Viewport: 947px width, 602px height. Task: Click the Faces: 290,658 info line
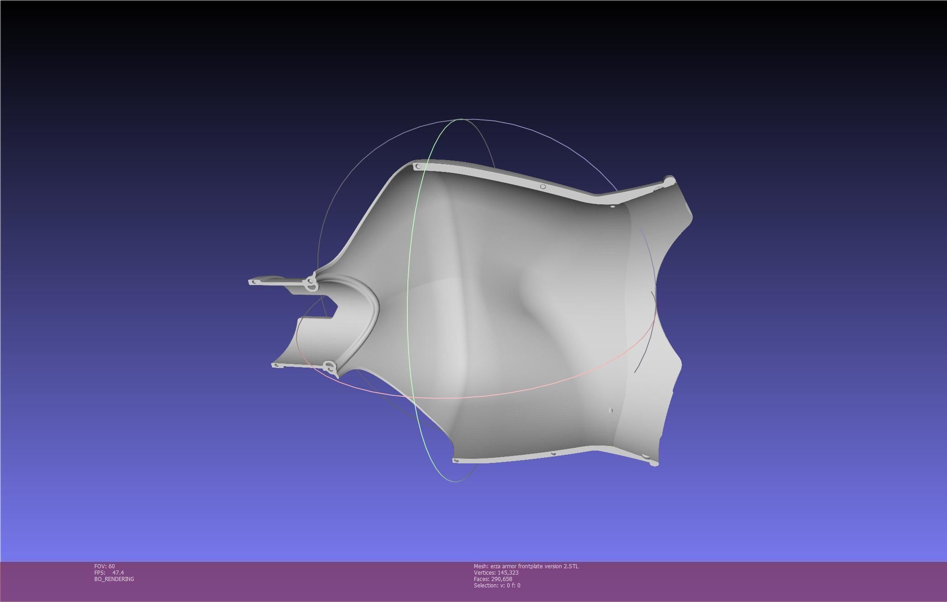click(493, 579)
